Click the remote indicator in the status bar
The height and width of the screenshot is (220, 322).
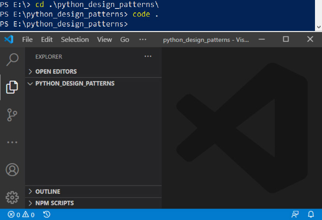coord(294,214)
